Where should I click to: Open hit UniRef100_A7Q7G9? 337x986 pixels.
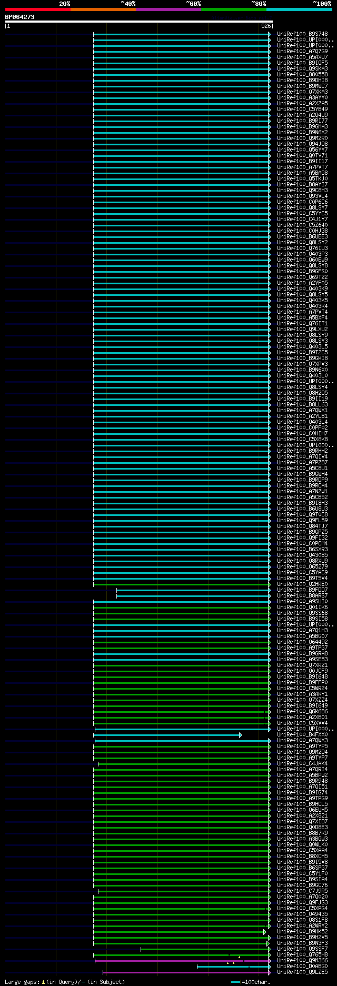302,52
